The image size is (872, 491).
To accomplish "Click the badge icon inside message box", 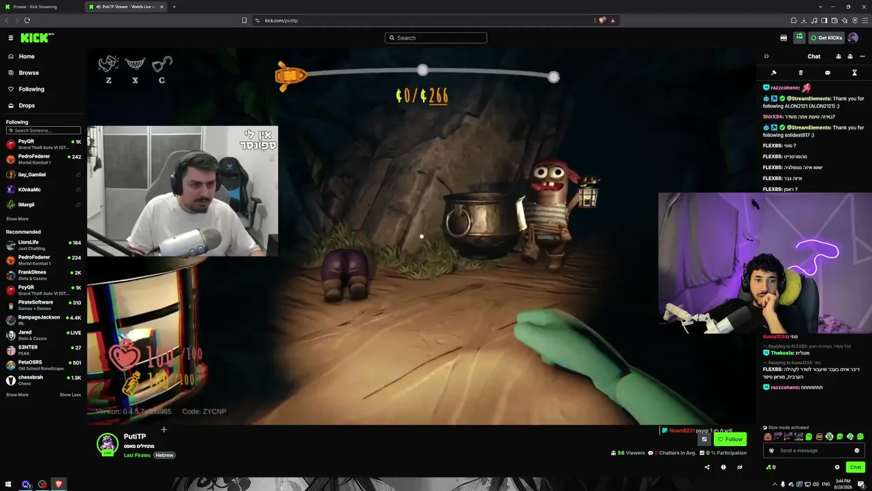I will [x=772, y=451].
